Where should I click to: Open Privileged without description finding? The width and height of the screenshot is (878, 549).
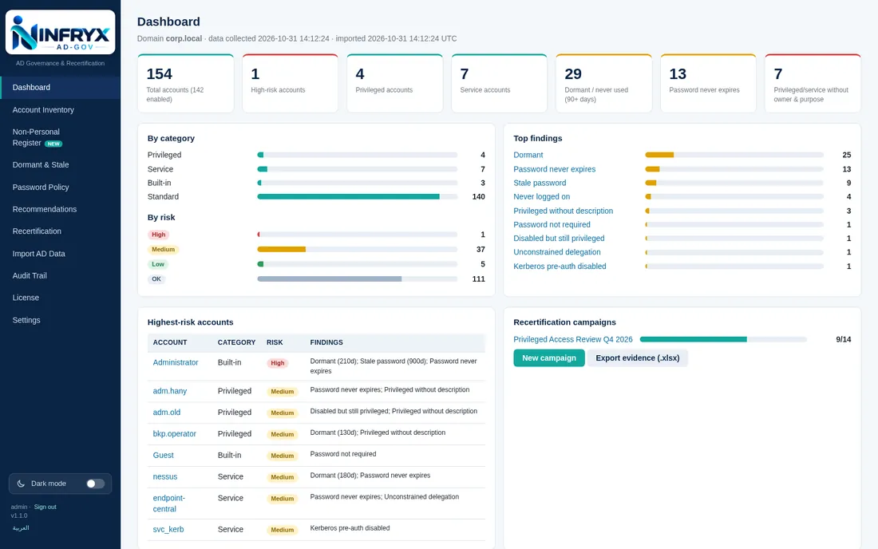(x=564, y=211)
